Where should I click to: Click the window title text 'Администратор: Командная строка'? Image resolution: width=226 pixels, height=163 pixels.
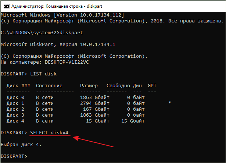tap(47, 6)
